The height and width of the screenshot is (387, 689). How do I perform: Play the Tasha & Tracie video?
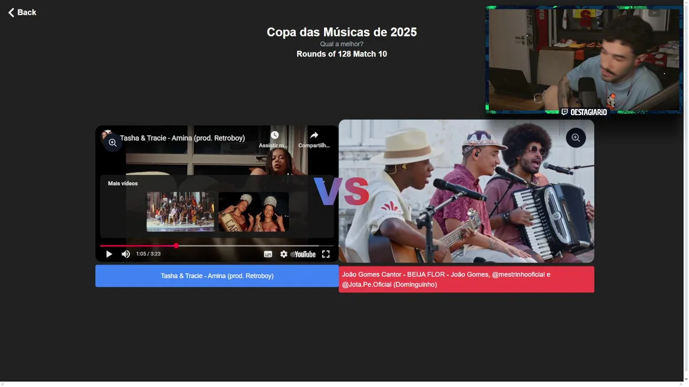point(109,254)
